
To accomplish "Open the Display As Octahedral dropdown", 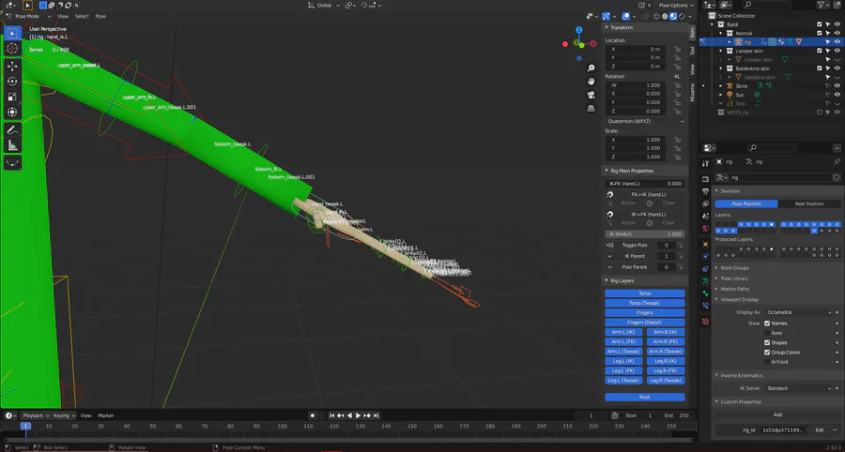I will point(799,312).
